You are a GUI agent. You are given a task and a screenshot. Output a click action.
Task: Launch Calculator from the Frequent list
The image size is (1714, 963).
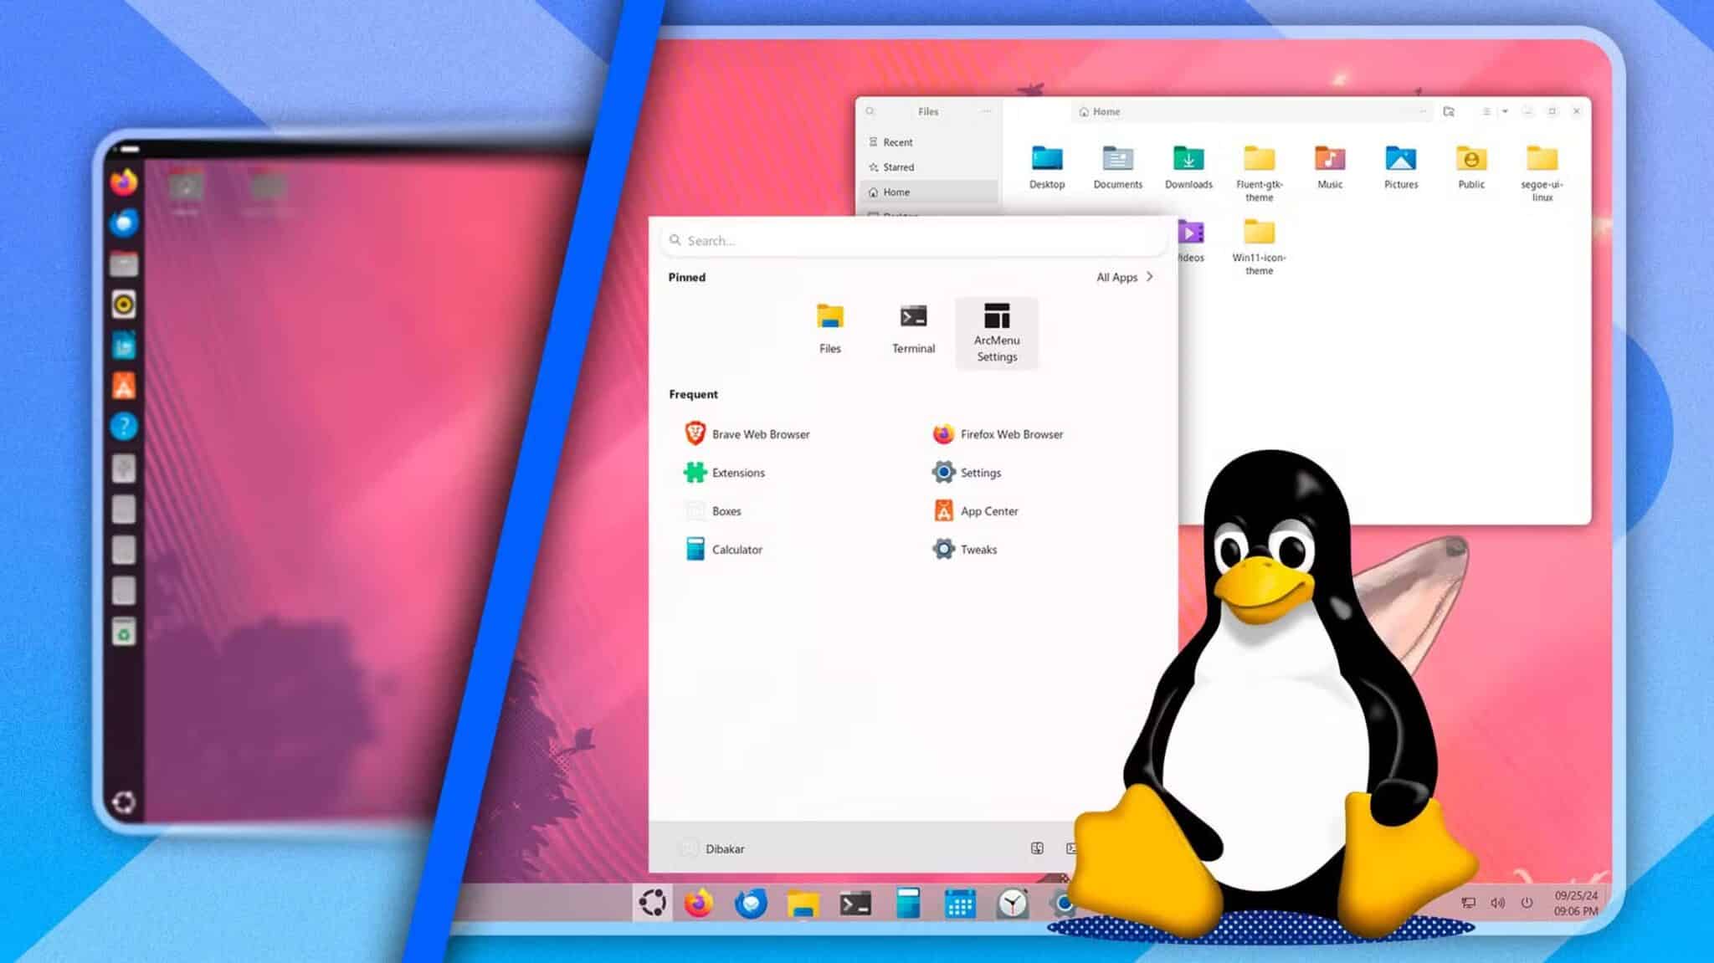click(x=724, y=550)
